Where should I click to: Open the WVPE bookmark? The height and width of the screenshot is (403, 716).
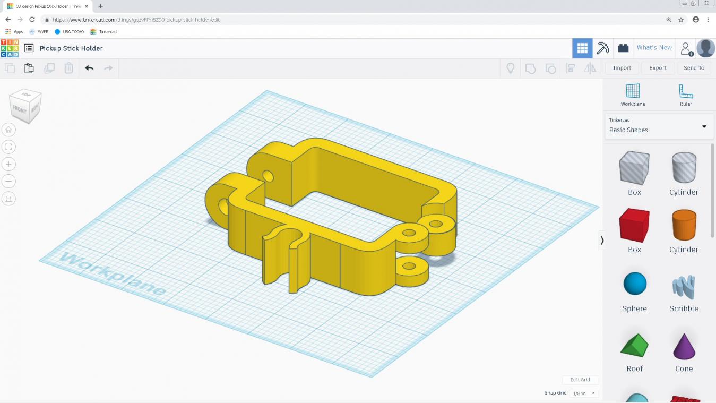[39, 32]
